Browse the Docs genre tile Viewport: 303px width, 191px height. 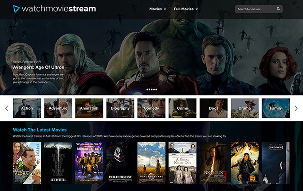click(213, 108)
